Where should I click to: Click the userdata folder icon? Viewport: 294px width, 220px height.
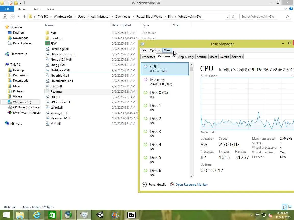click(x=47, y=38)
